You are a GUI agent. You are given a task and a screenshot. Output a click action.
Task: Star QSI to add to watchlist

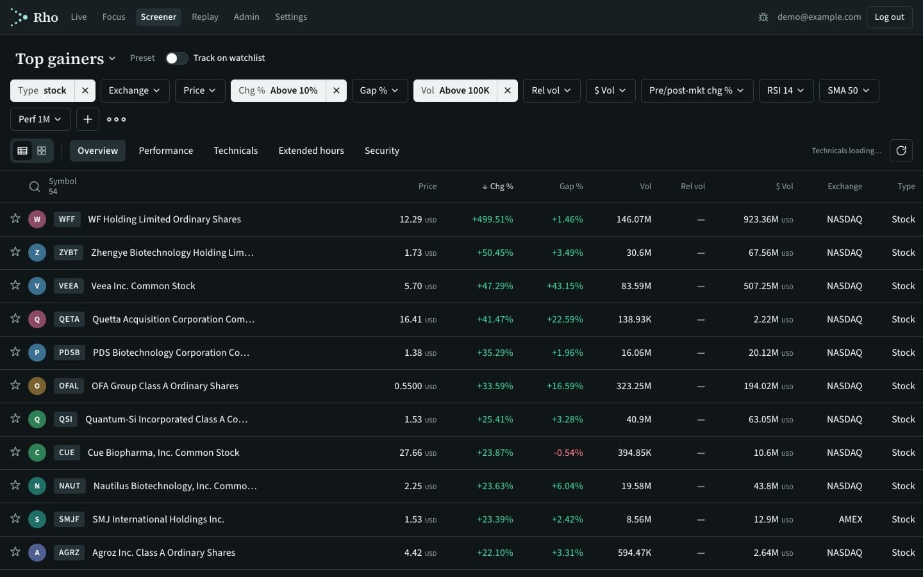click(15, 419)
